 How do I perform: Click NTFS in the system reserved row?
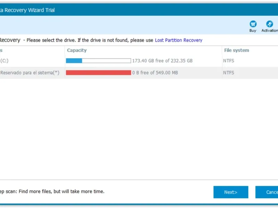(x=229, y=73)
